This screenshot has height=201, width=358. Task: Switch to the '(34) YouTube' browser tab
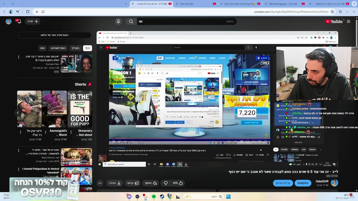(x=196, y=4)
